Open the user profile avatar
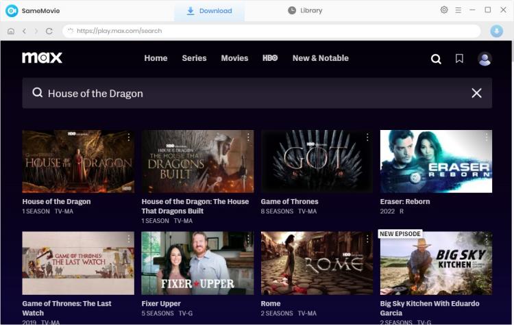This screenshot has width=514, height=325. 485,59
